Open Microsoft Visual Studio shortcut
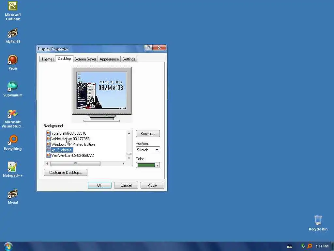Viewport: 334px width, 251px height. pos(13,118)
